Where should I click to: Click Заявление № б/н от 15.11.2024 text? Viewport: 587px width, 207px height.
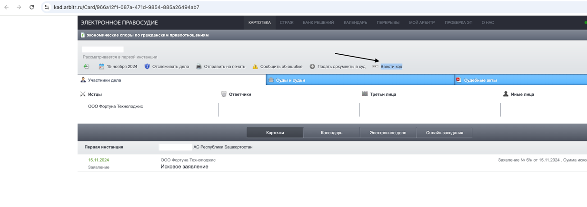pyautogui.click(x=528, y=160)
